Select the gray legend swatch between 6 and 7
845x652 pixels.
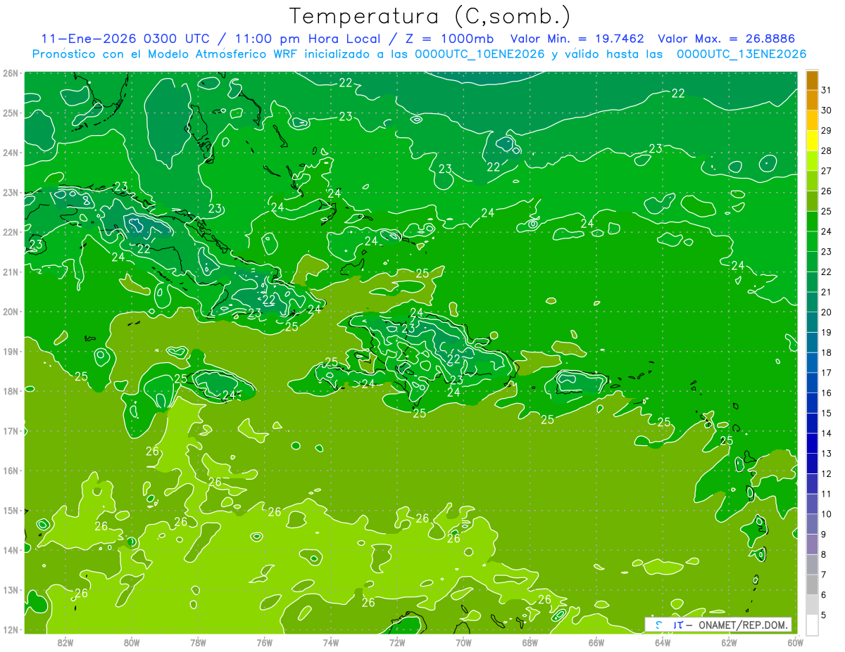click(x=812, y=585)
